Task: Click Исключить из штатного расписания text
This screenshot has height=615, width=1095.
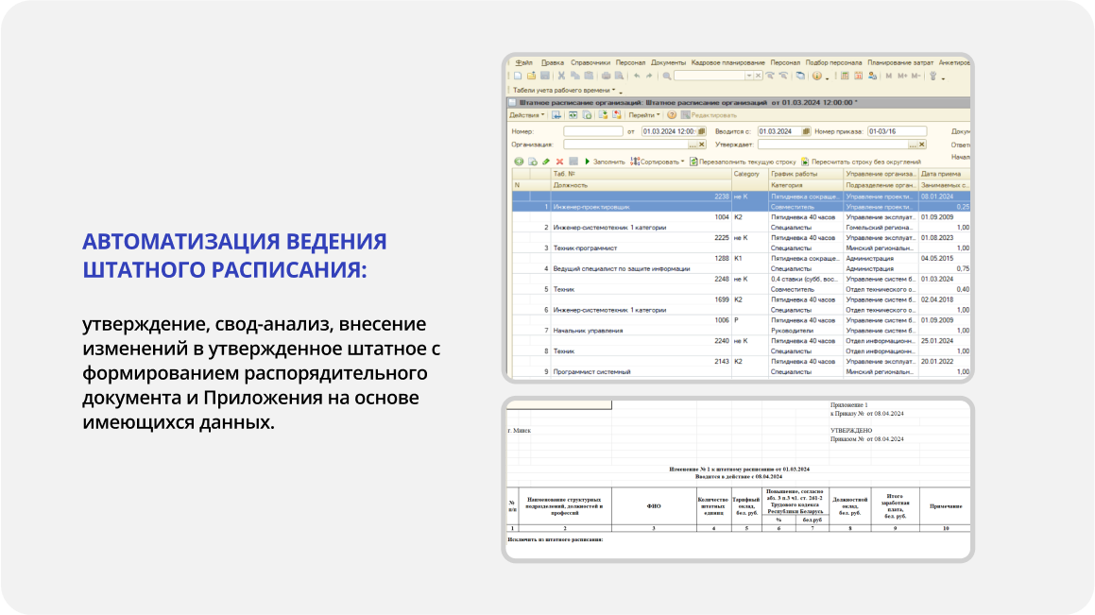Action: pos(556,539)
